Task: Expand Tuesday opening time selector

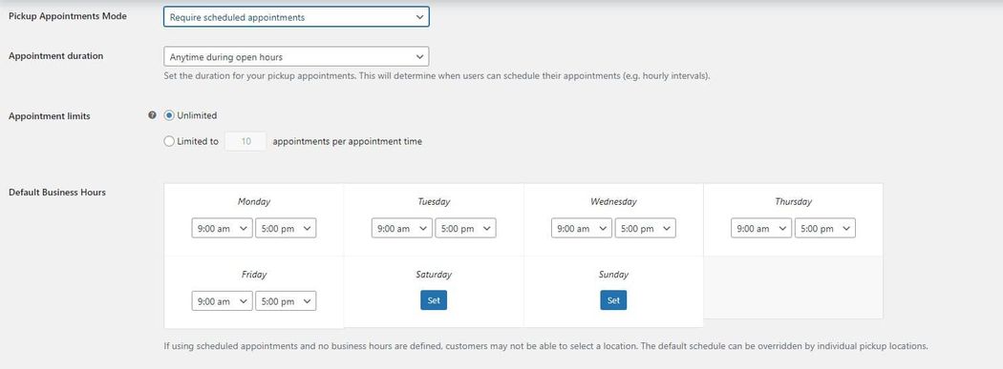Action: pos(402,228)
